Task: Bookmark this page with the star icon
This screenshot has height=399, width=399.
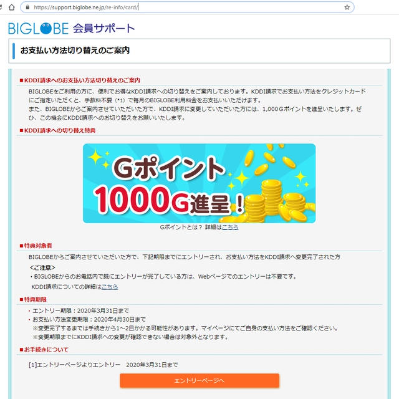Action: point(347,7)
